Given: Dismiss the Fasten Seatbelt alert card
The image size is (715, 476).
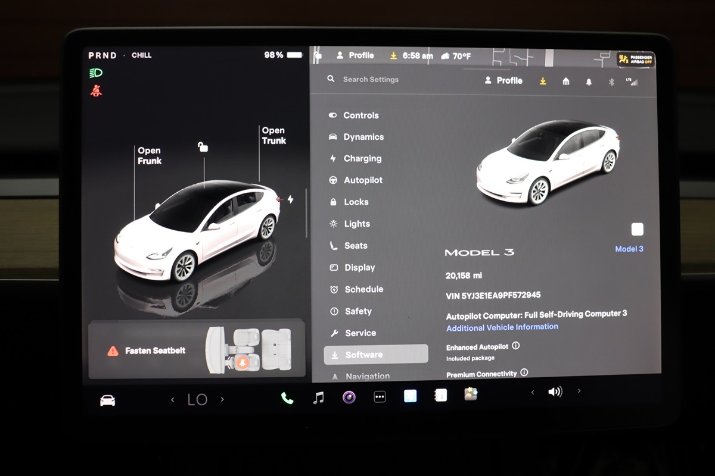Looking at the screenshot, I should (x=197, y=350).
